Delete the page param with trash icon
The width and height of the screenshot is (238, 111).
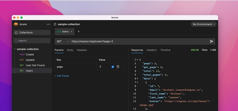(118, 67)
